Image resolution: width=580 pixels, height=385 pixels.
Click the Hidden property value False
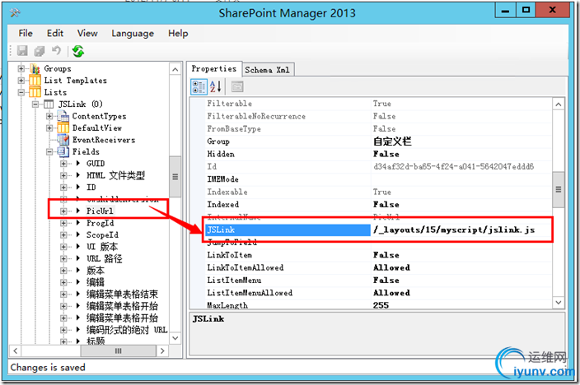(x=386, y=154)
